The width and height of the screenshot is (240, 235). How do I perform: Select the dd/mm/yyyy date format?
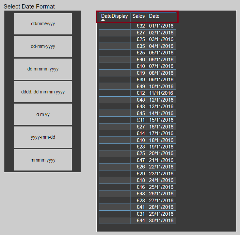[x=43, y=24]
